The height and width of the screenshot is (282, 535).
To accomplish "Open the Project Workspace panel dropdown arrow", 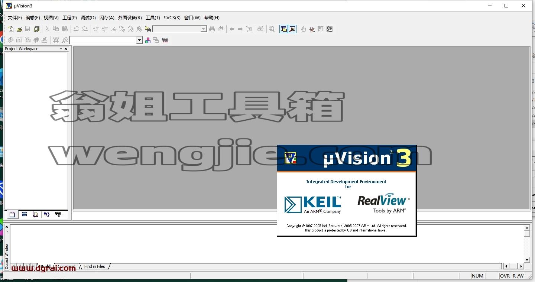I will point(61,49).
